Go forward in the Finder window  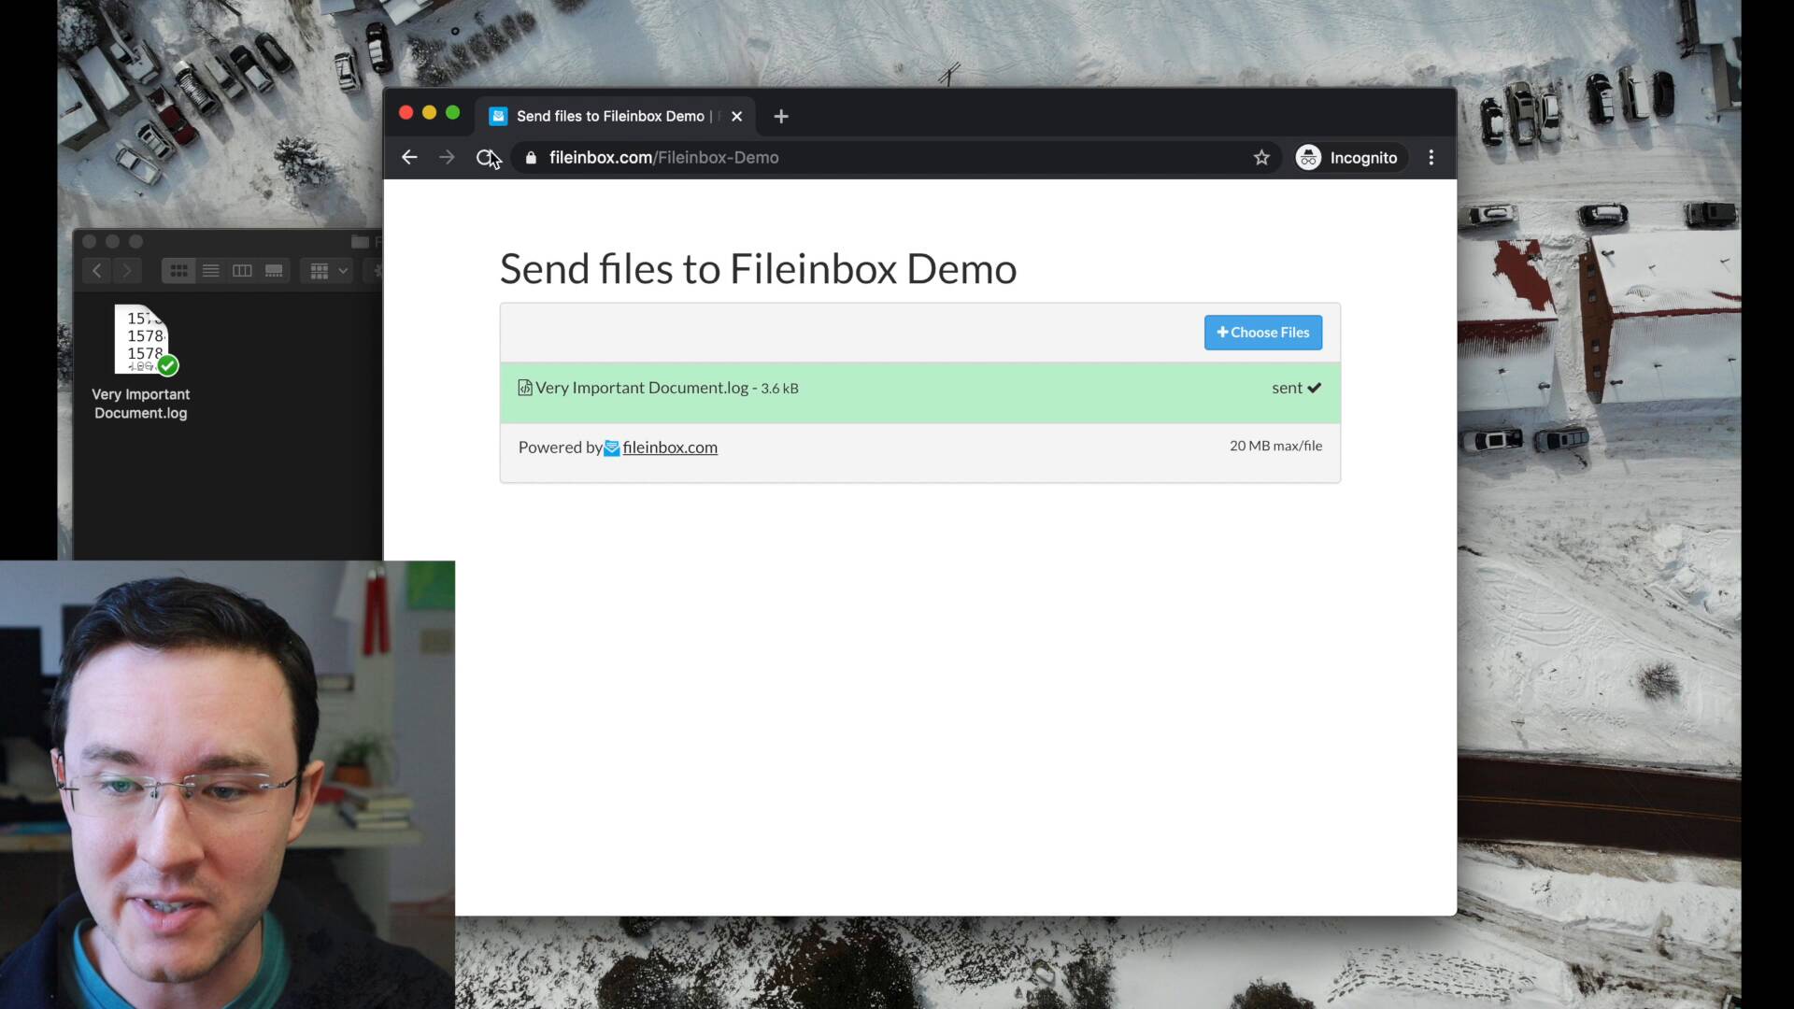click(127, 271)
